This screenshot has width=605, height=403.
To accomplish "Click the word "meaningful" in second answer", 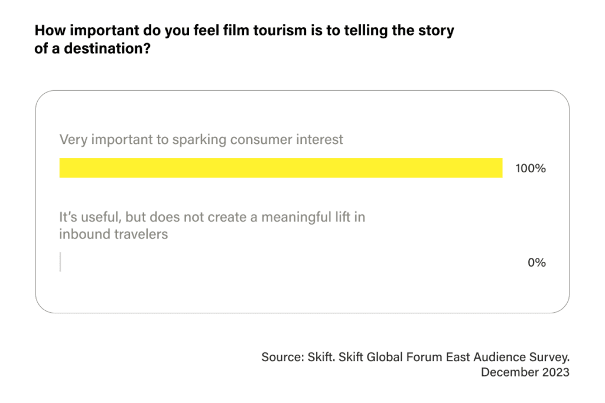I will [x=296, y=218].
